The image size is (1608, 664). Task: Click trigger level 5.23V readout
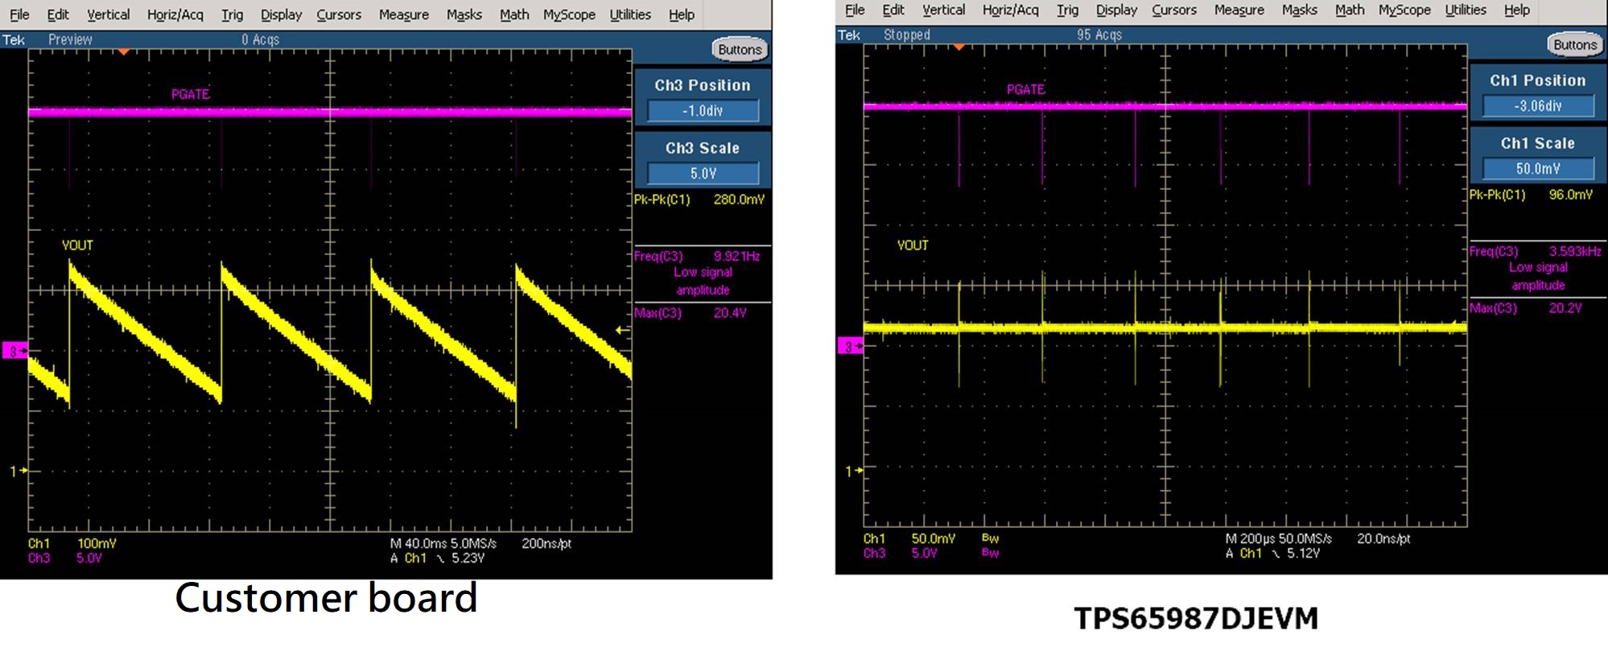[468, 559]
